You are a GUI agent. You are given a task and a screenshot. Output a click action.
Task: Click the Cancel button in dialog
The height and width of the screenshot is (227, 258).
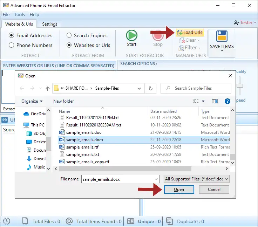tap(214, 190)
